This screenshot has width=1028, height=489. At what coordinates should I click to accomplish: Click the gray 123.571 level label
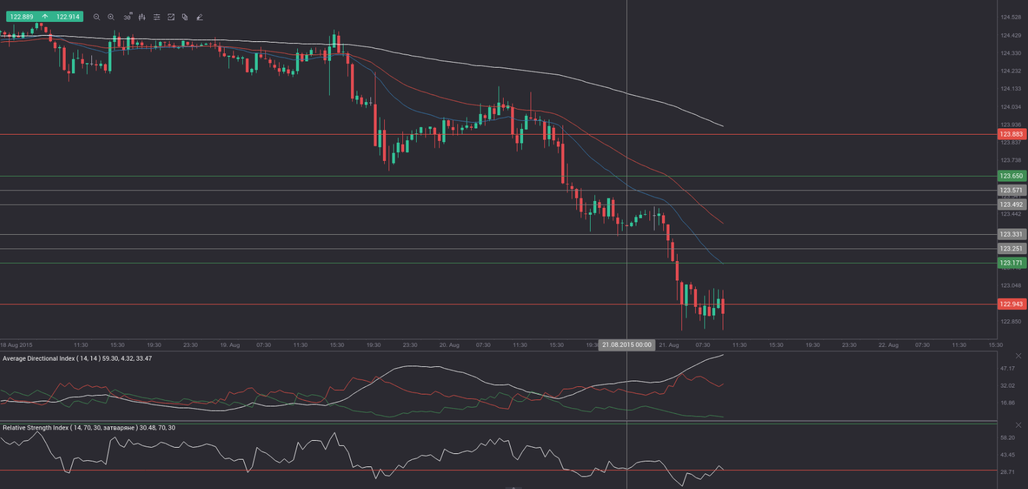[1011, 190]
